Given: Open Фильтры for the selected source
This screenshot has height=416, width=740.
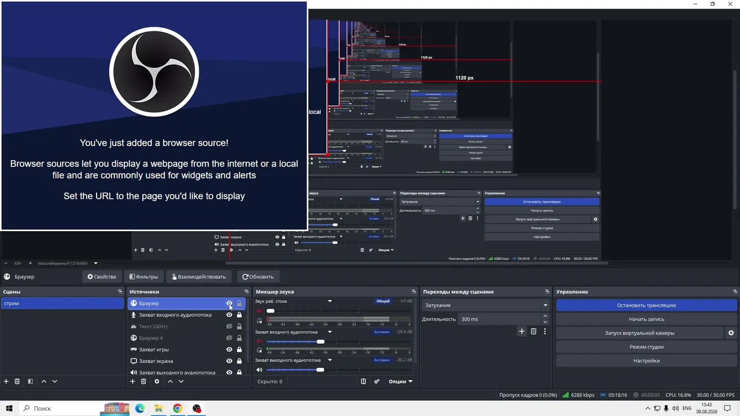Looking at the screenshot, I should (x=144, y=277).
